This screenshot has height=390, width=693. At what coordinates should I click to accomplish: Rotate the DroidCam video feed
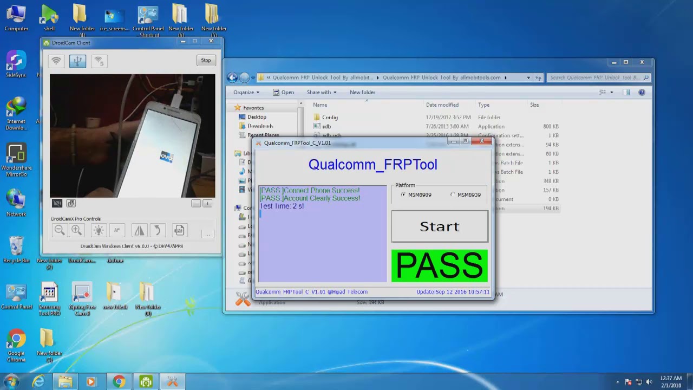coord(157,230)
